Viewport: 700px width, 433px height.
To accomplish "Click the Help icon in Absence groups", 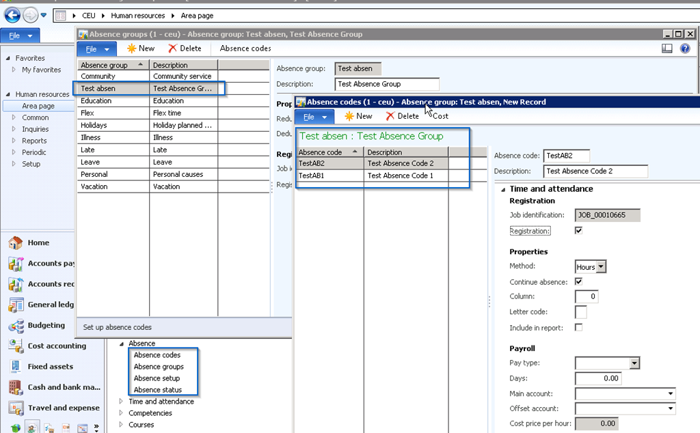I will [685, 48].
